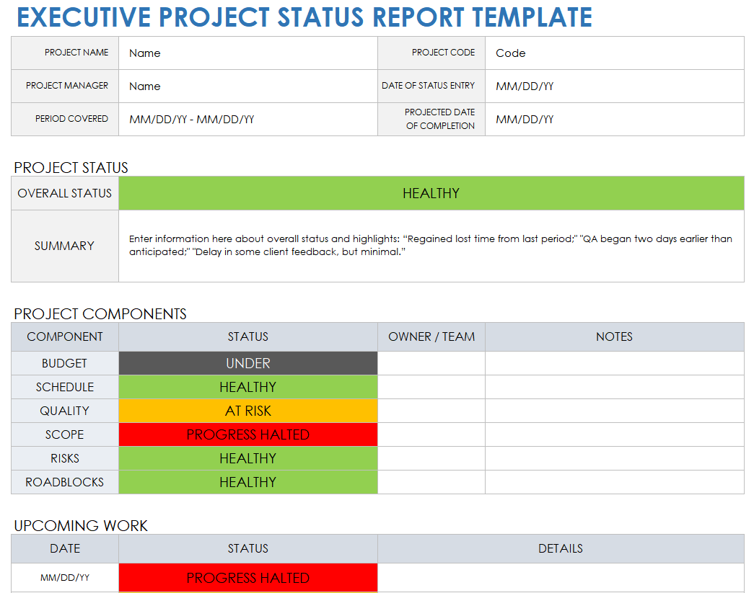The height and width of the screenshot is (593, 754).
Task: Click the Project Name input cell
Action: tap(247, 53)
